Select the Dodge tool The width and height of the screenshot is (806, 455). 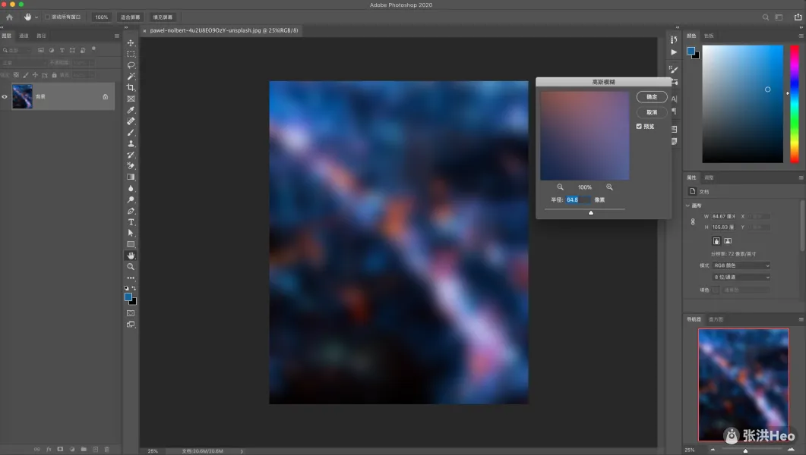click(131, 199)
